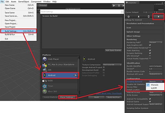Toggle Android Game checkbox

pos(150,102)
